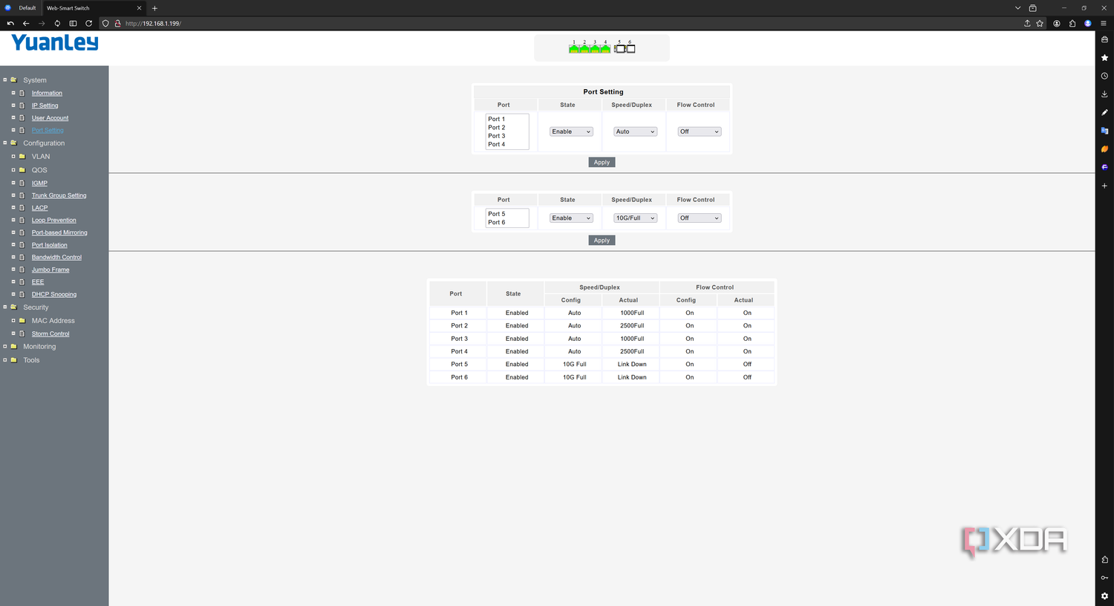Open the sidebar downloads icon
Screen dimensions: 1114x606
pos(1104,94)
